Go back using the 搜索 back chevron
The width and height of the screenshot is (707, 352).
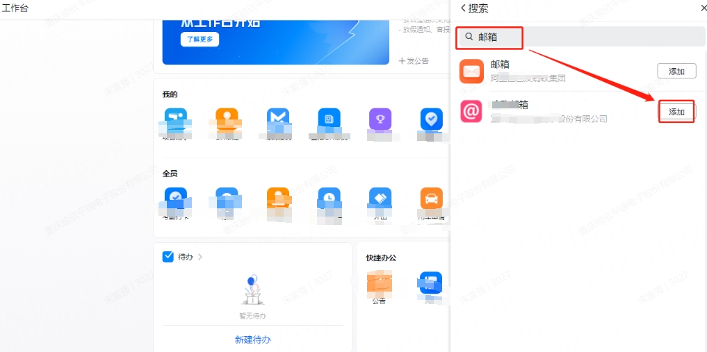463,8
